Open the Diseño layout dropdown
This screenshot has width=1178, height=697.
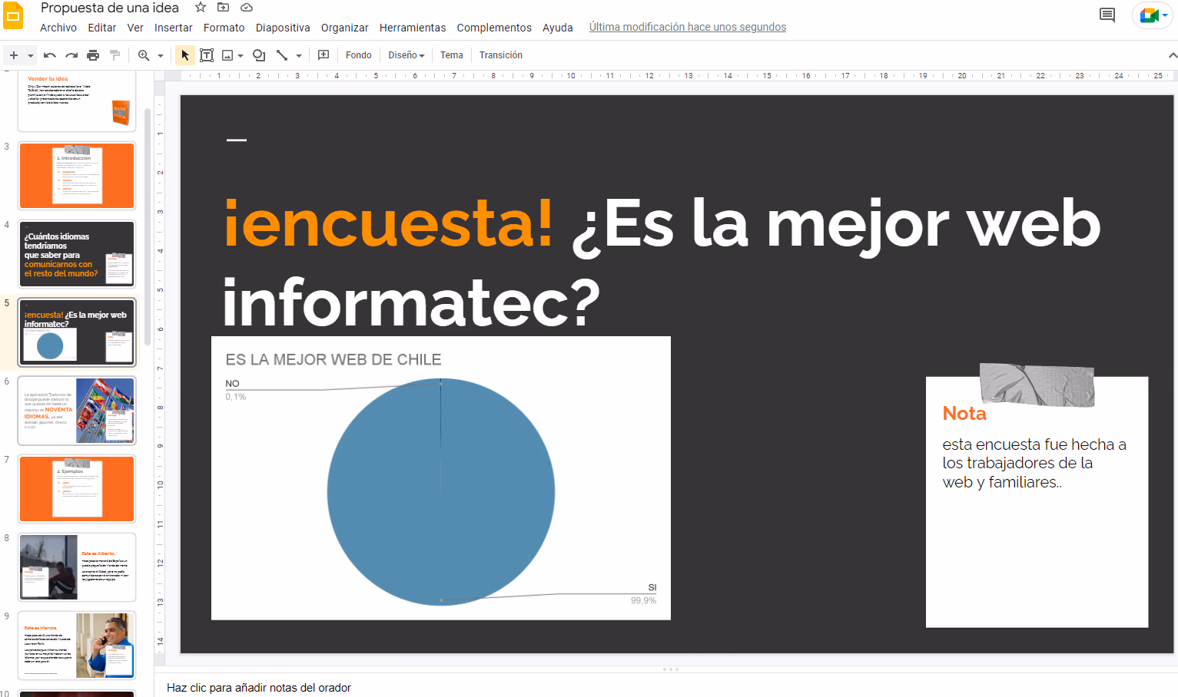click(406, 55)
